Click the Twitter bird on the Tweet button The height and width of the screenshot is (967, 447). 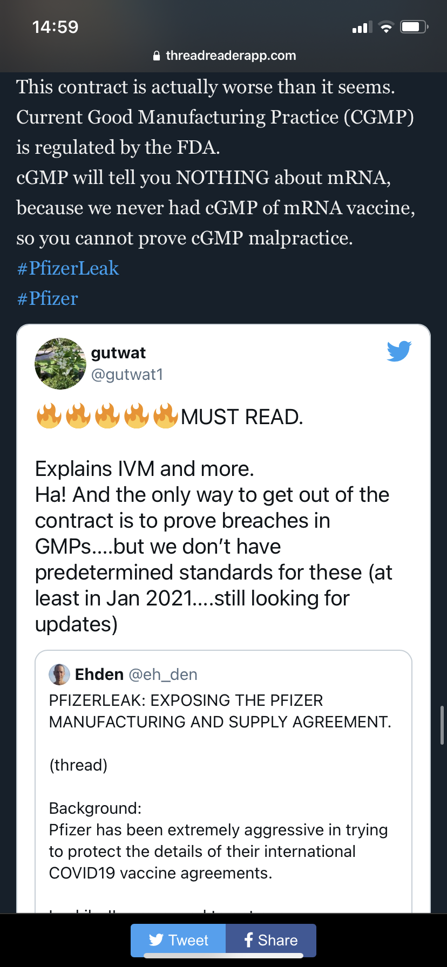click(x=156, y=940)
